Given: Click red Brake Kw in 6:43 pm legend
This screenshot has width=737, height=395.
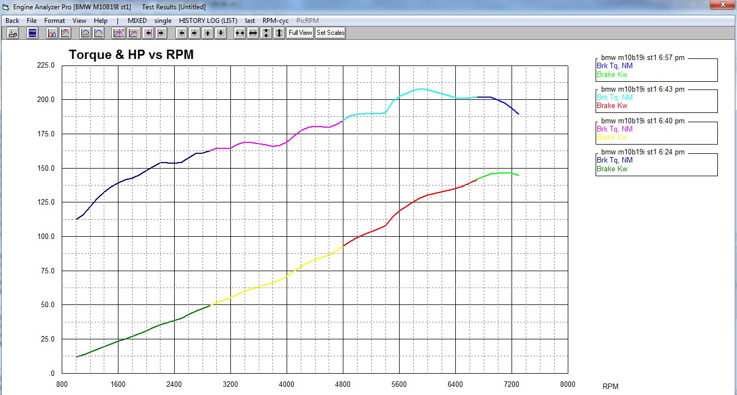Looking at the screenshot, I should click(x=612, y=106).
